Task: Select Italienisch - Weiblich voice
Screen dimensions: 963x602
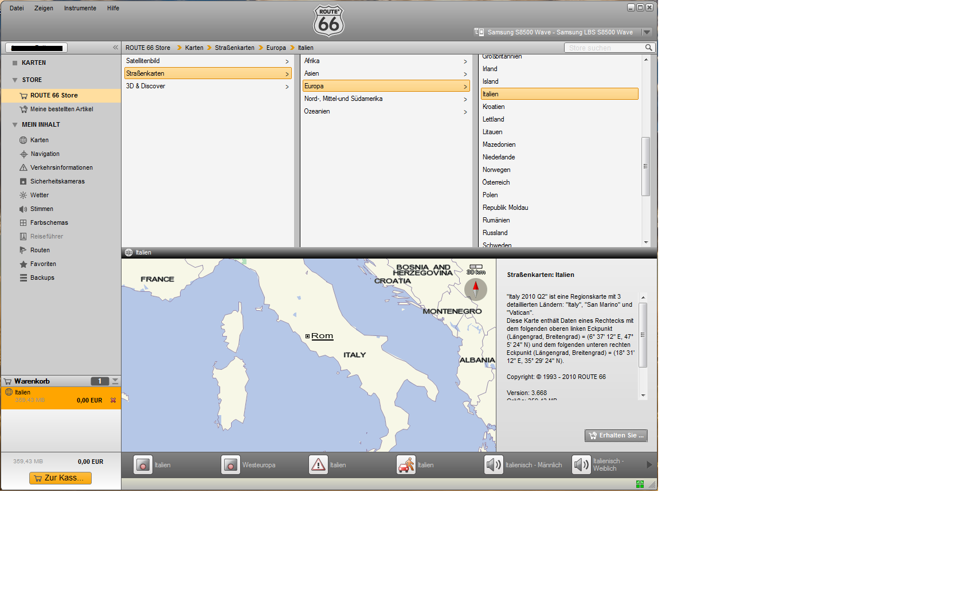Action: point(581,465)
